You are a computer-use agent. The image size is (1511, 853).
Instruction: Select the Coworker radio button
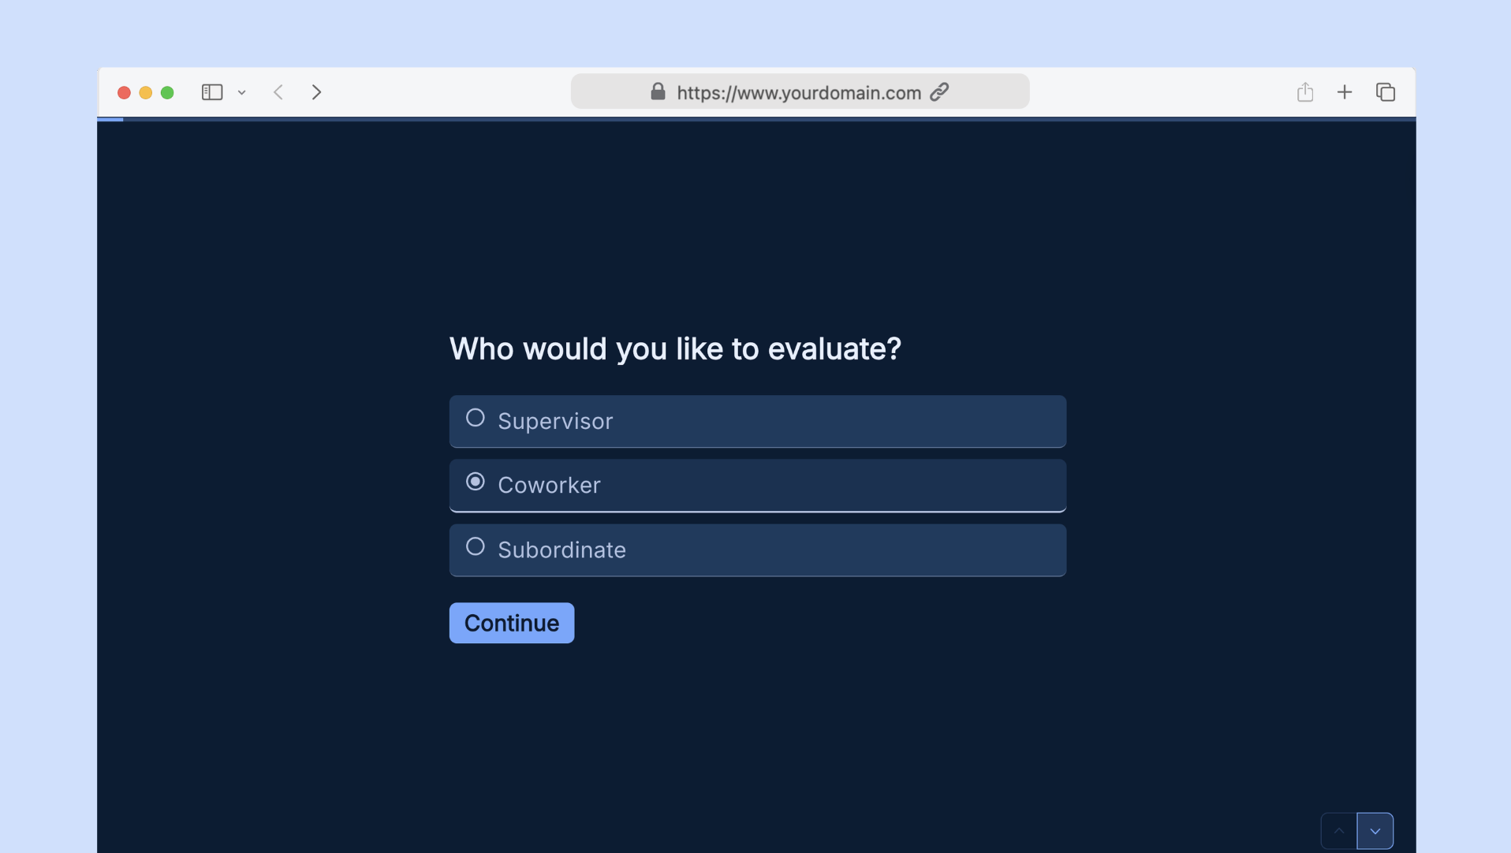click(x=475, y=482)
